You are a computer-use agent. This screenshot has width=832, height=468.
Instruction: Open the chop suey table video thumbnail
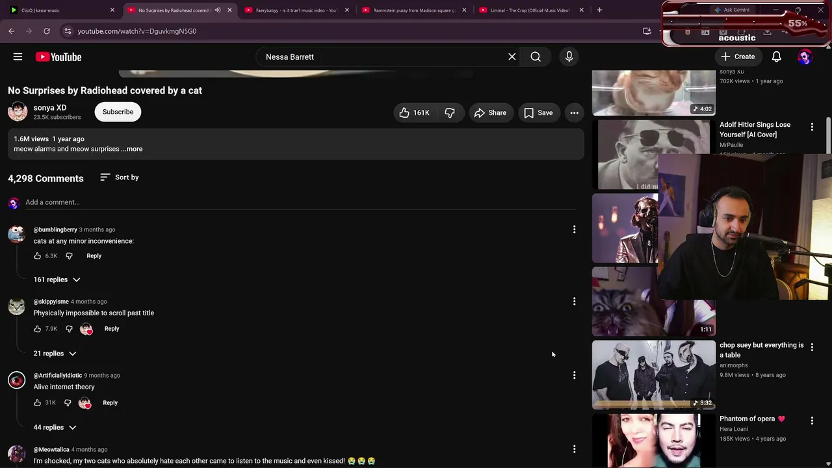[x=654, y=375]
